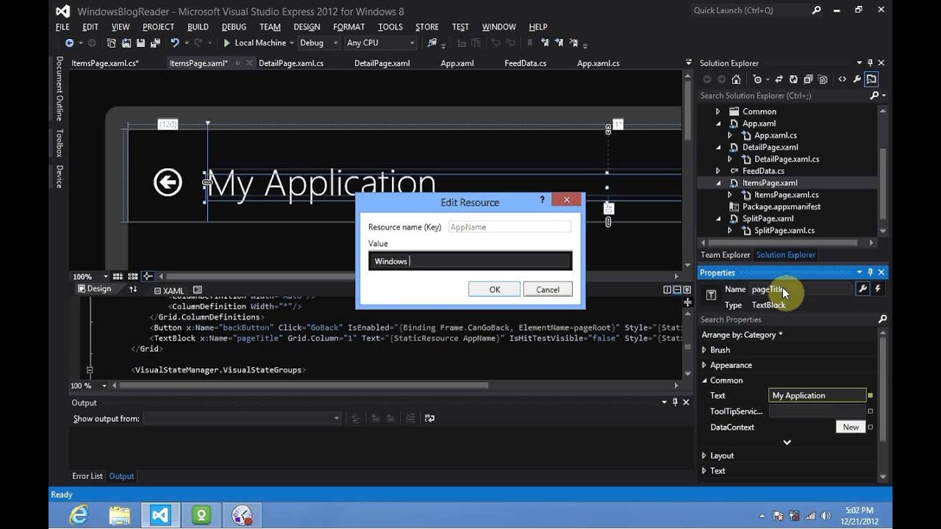Viewport: 941px width, 529px height.
Task: Open event handlers lightning icon in Properties
Action: 878,289
